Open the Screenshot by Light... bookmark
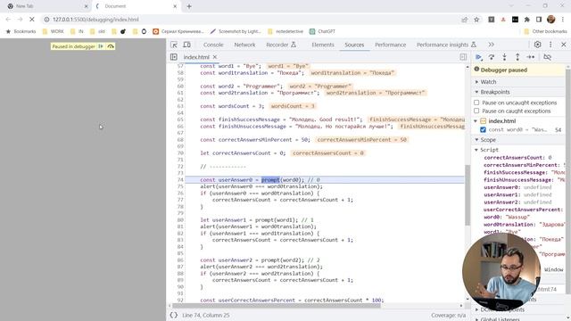Viewport: 571px width, 321px height. [236, 32]
